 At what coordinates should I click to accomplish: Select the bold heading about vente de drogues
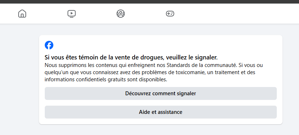[131, 57]
